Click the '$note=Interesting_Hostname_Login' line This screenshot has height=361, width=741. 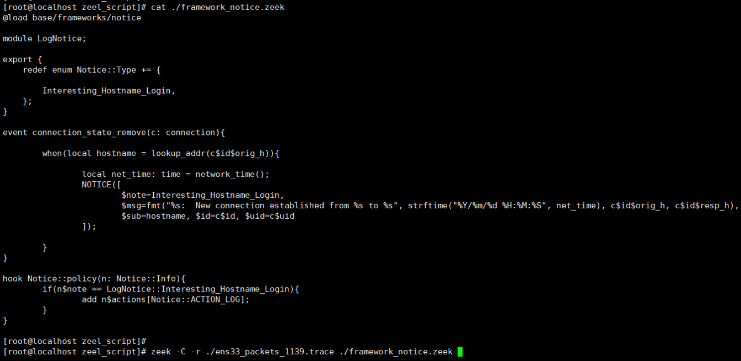click(x=202, y=195)
